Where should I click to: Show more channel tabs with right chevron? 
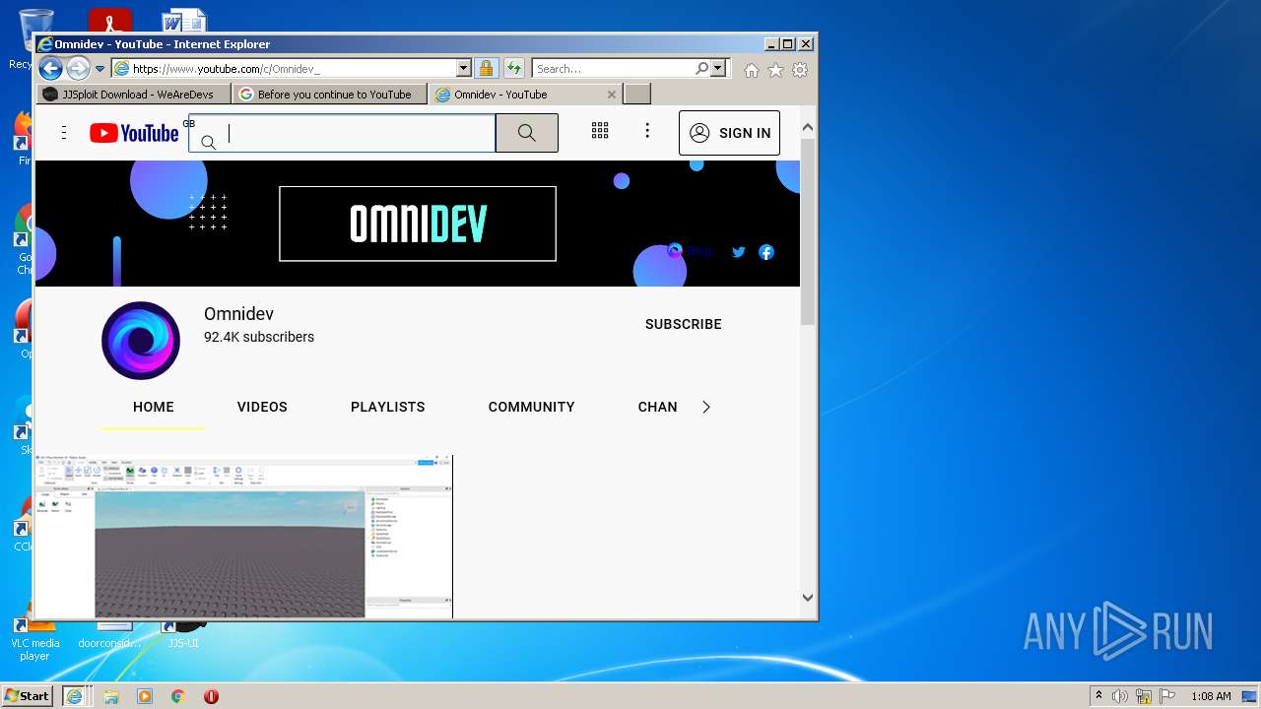coord(705,407)
